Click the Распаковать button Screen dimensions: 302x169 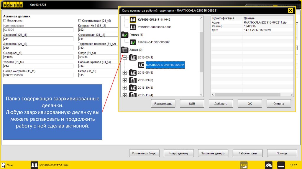[x=163, y=104]
